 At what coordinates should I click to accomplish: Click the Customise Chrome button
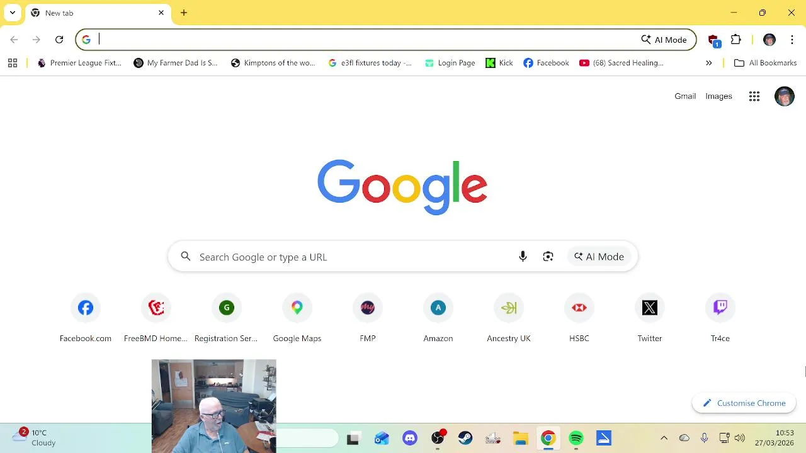pos(744,403)
